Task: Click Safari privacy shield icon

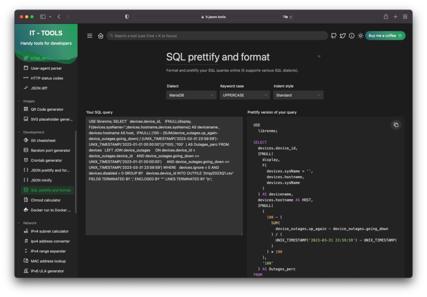Action: [x=127, y=17]
